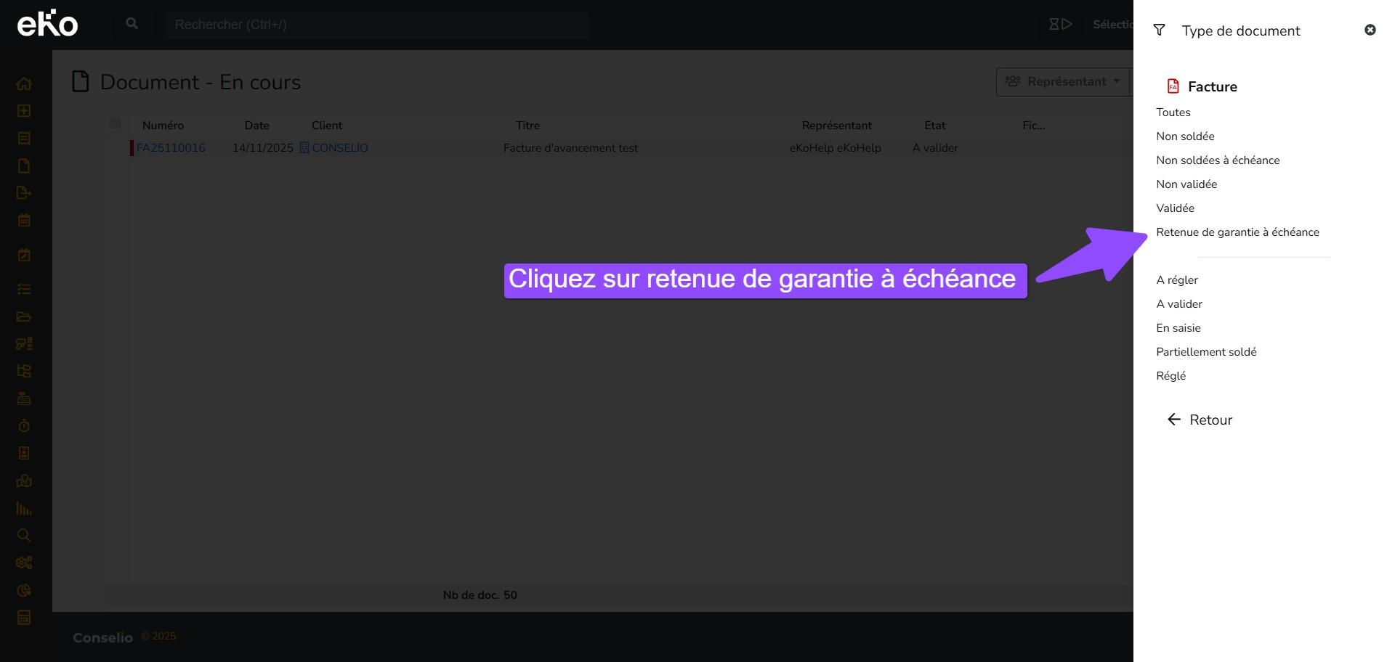Click the filter funnel icon in the panel

point(1160,30)
